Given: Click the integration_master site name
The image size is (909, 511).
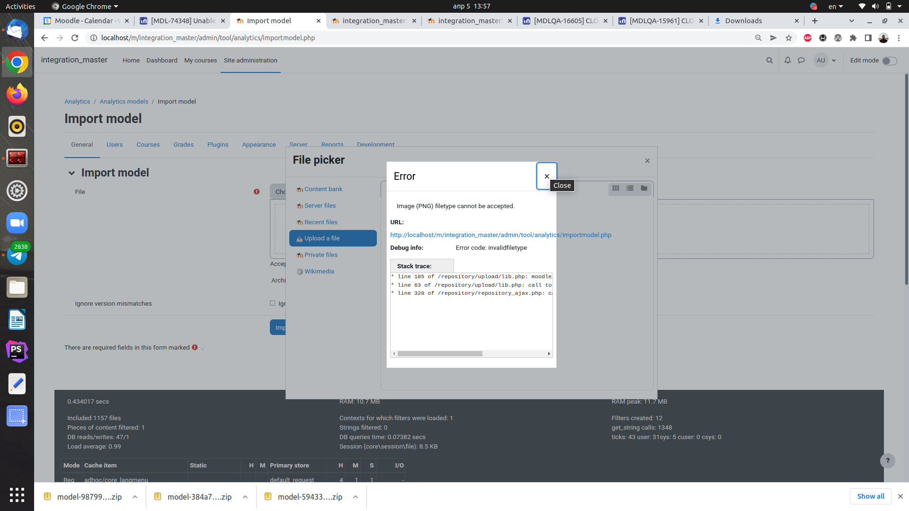Looking at the screenshot, I should tap(74, 60).
